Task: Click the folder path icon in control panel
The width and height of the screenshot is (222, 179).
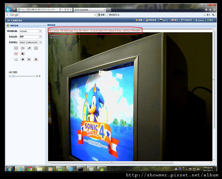Action: [x=23, y=48]
